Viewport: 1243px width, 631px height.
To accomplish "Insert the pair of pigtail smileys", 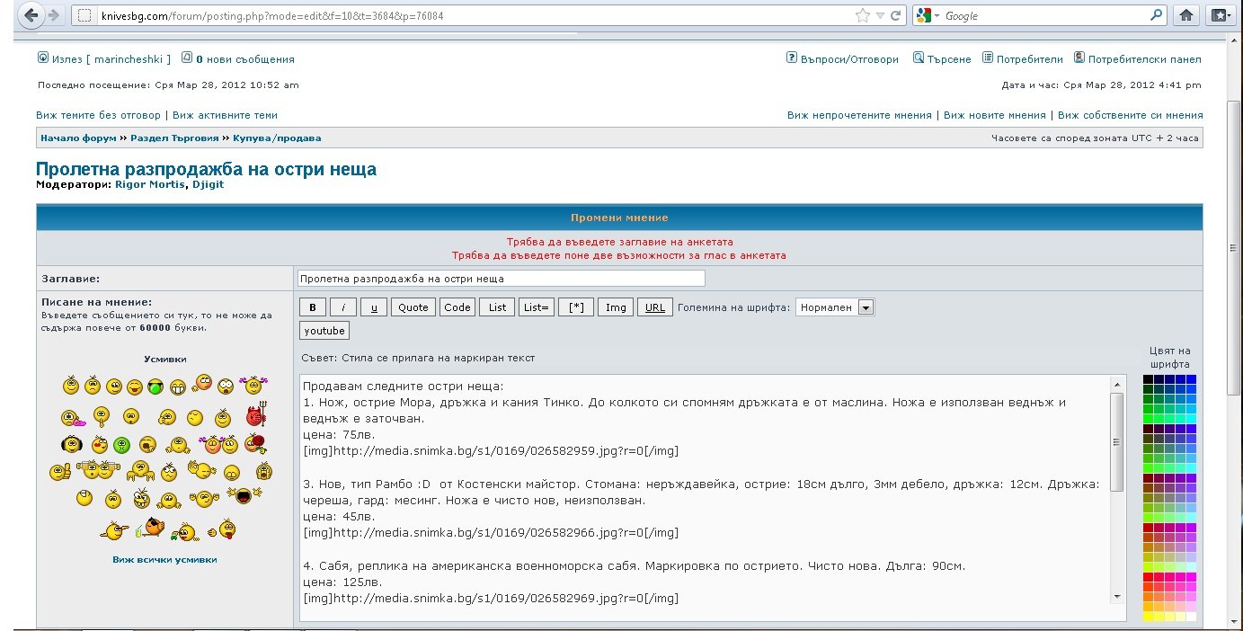I will [x=219, y=445].
